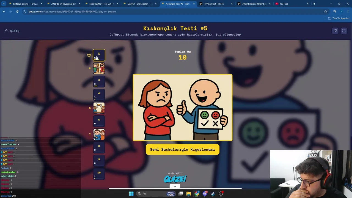This screenshot has height=198, width=352.
Task: Switch to 'Editörün Seçimi - Turnuva' tab
Action: pos(25,4)
